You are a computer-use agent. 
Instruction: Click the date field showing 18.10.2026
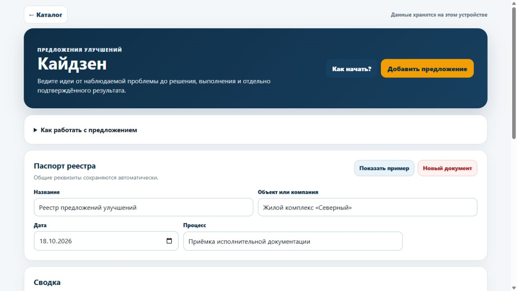point(106,241)
